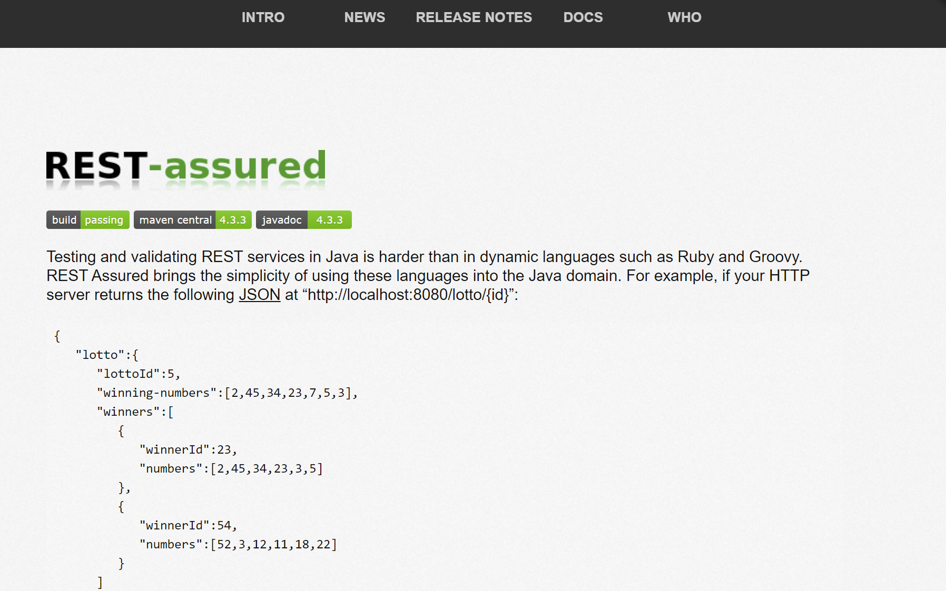Image resolution: width=946 pixels, height=591 pixels.
Task: Click the "winning-numbers" array line
Action: (228, 393)
